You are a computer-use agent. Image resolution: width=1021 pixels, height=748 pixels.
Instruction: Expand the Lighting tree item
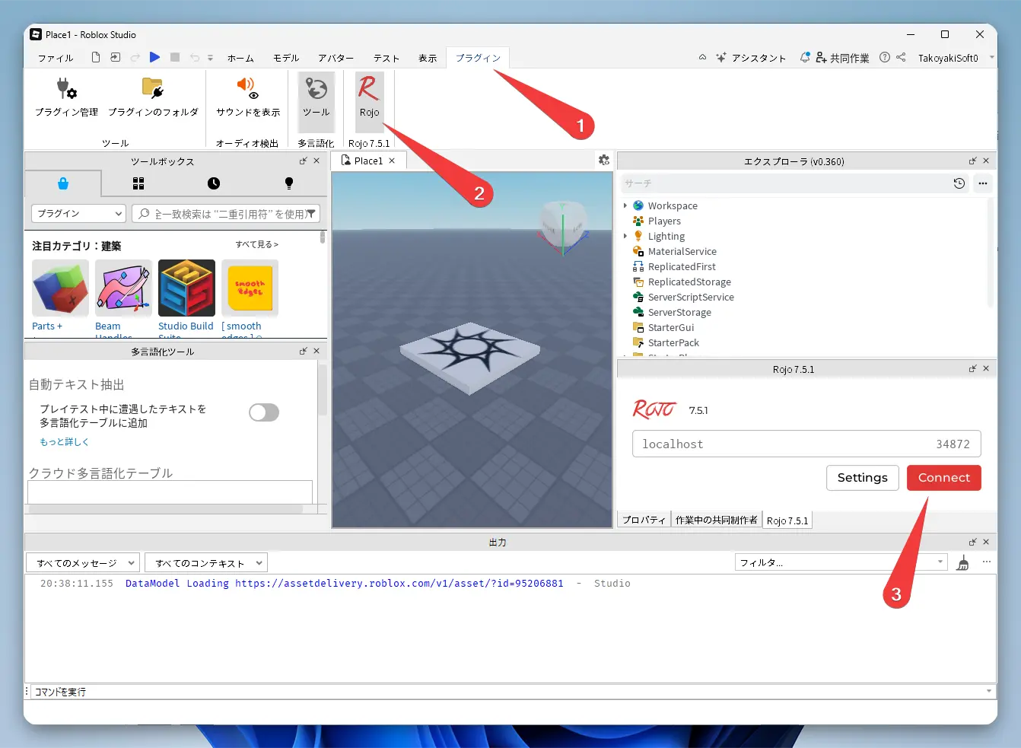(x=626, y=236)
